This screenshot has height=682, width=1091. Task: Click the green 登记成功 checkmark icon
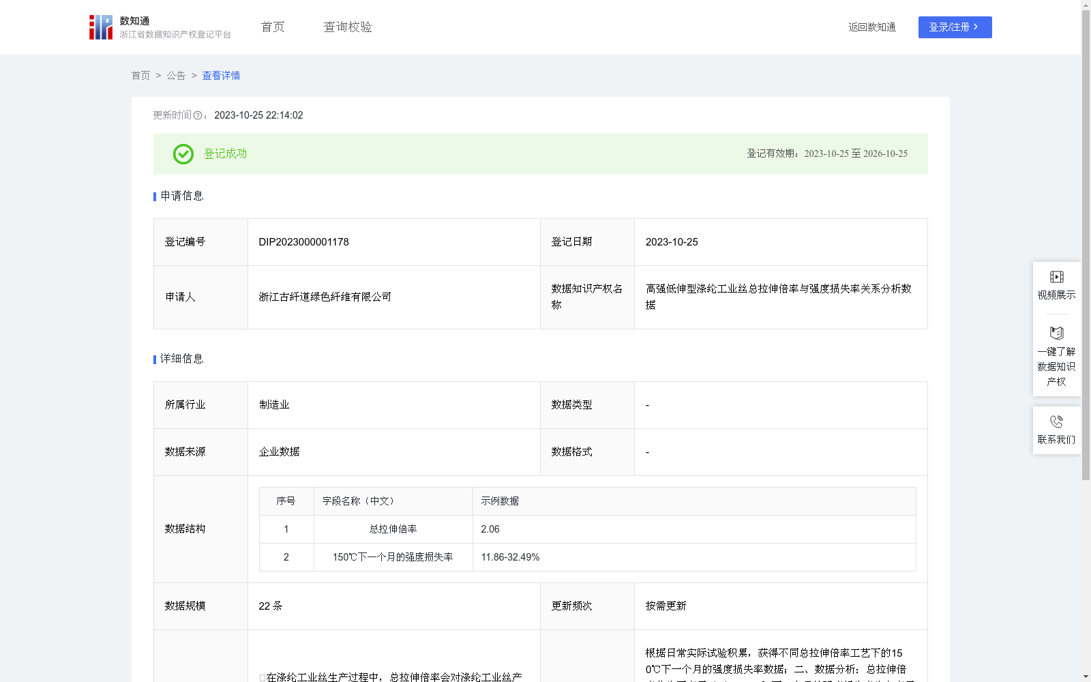click(x=183, y=154)
